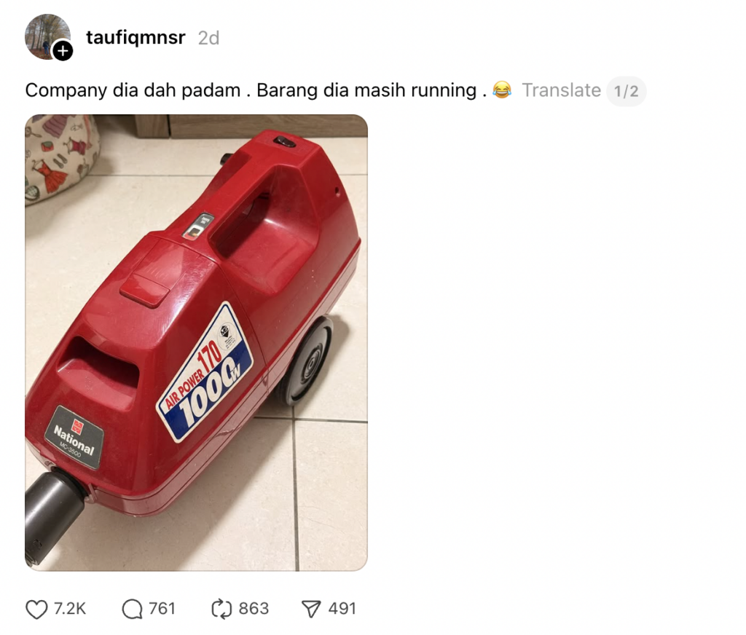Click the 491 shares count
Image resolution: width=746 pixels, height=635 pixels.
pos(342,608)
